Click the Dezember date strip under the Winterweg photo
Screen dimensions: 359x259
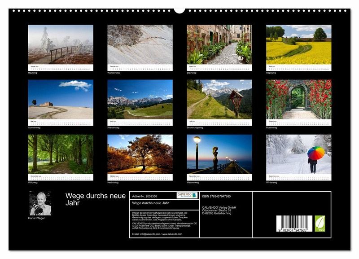click(298, 177)
